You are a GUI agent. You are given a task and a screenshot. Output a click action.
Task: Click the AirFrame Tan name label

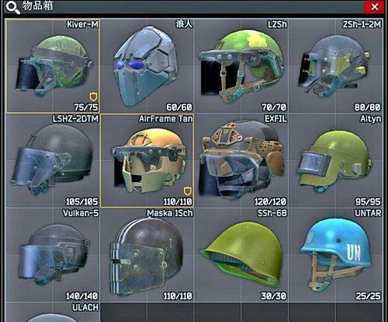click(166, 119)
